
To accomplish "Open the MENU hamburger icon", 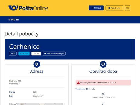I will click(17, 20).
